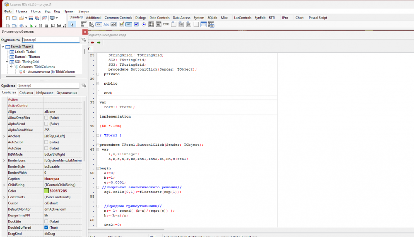Click the green Color property swatch

(46, 191)
